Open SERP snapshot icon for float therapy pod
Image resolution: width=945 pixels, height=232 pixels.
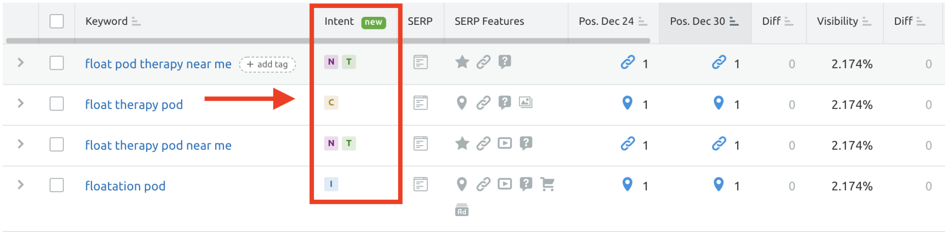pos(421,103)
